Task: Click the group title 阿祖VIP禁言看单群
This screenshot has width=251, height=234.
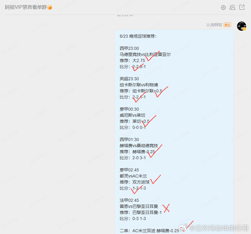Action: click(26, 7)
